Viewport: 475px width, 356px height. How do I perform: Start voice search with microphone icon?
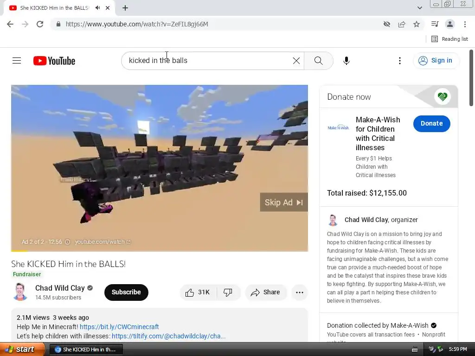click(346, 61)
